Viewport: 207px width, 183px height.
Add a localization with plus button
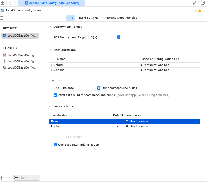coord(53,137)
